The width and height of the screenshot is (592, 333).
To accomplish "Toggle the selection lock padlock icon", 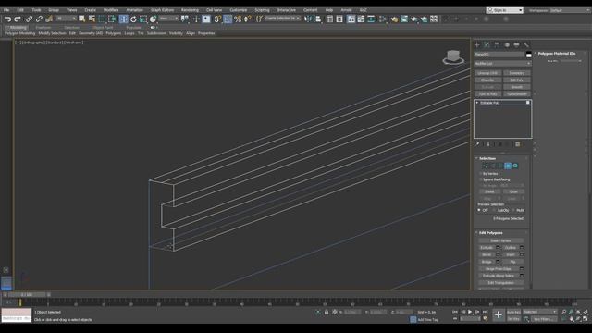I will tap(327, 313).
